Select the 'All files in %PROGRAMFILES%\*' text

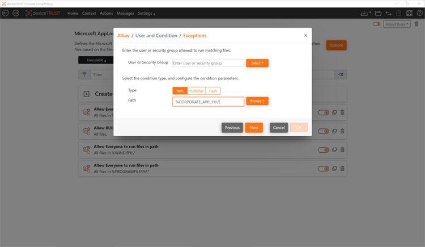[x=121, y=171]
